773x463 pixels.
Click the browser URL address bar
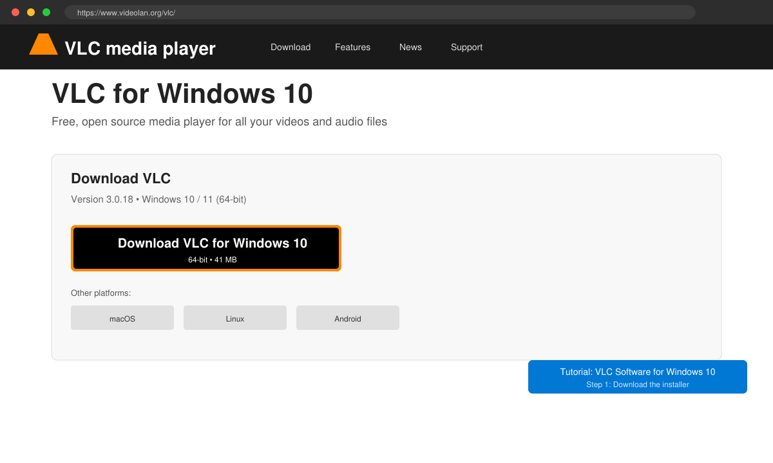point(380,12)
